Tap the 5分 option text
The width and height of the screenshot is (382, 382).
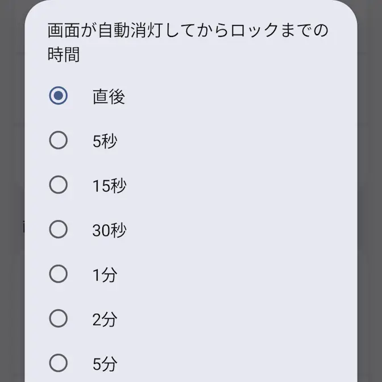coord(105,364)
